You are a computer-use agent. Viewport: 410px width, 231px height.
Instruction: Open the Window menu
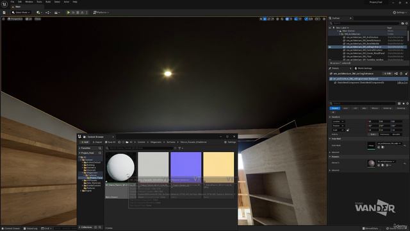point(29,2)
